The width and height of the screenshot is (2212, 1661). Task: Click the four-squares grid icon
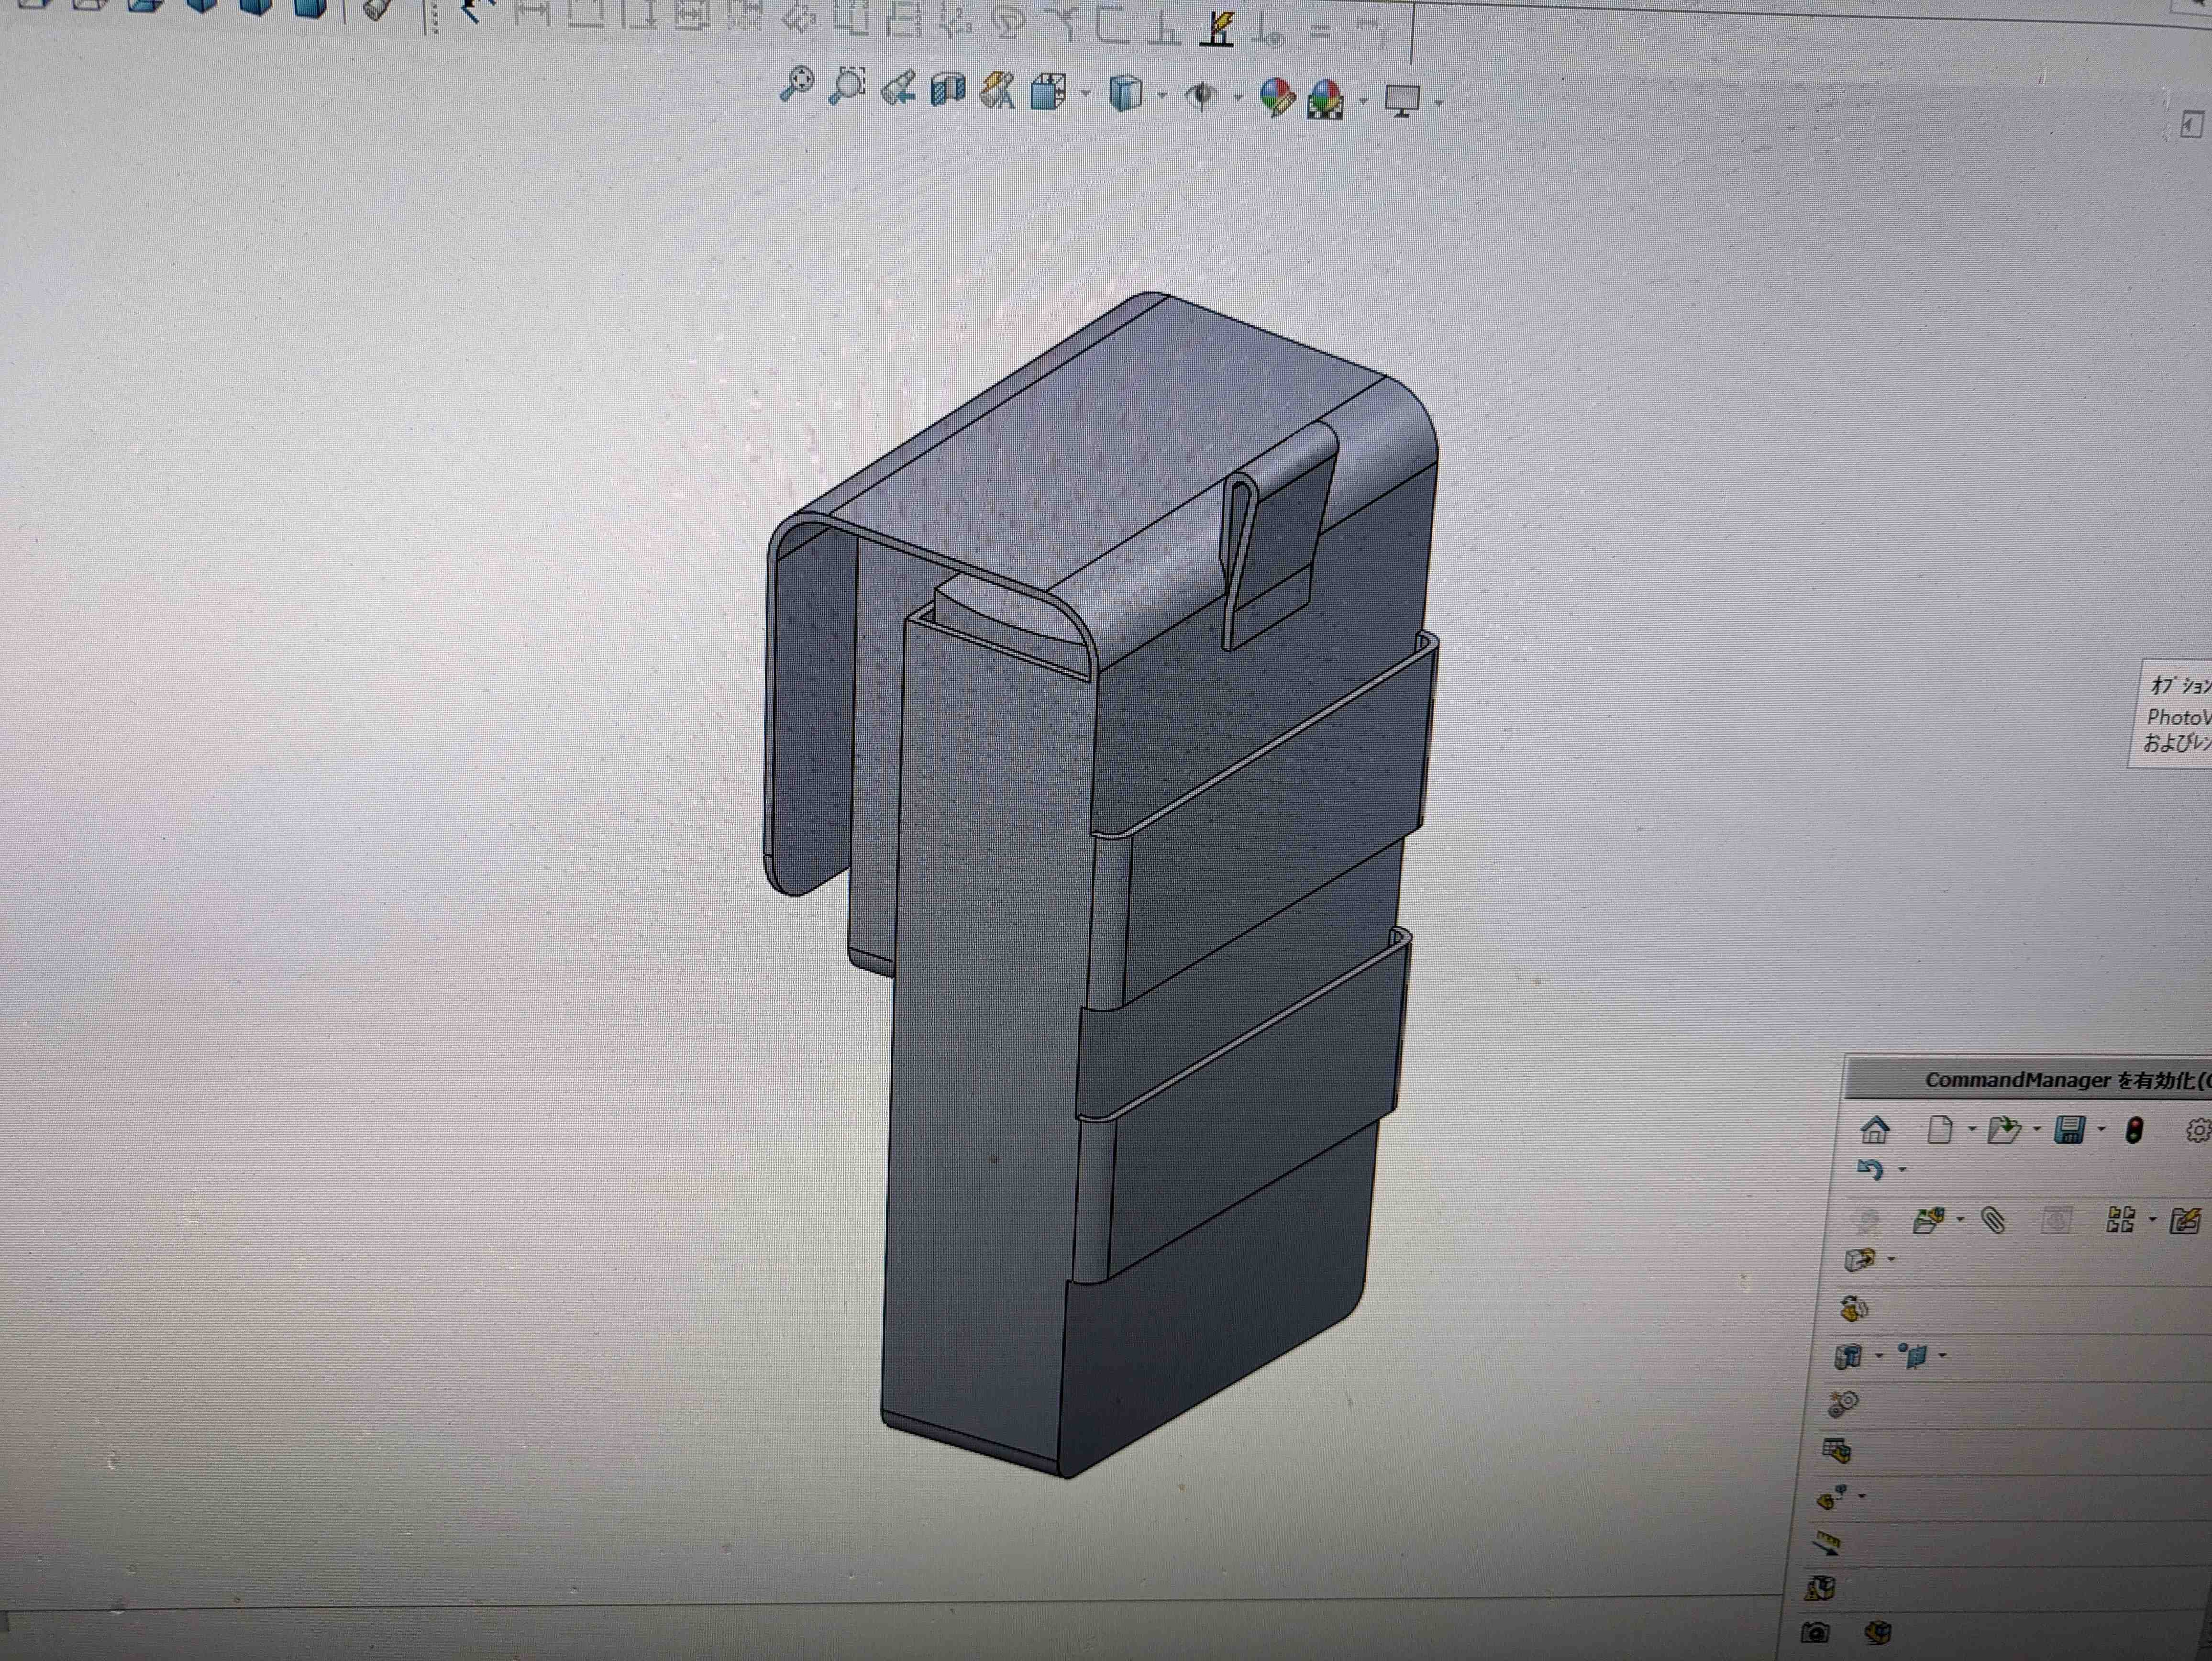[x=2120, y=1220]
